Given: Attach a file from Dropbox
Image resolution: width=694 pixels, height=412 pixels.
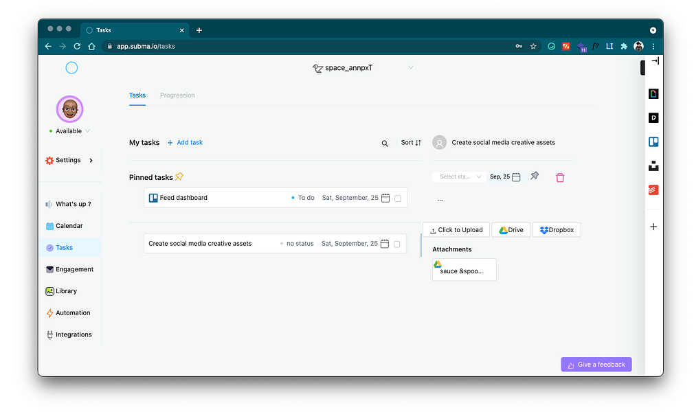Looking at the screenshot, I should (x=557, y=230).
